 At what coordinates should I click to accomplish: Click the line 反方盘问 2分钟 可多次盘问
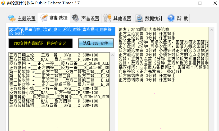click(164, 42)
